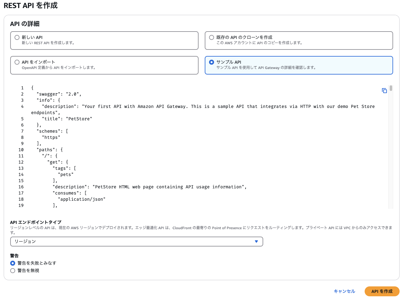
Task: Click the highlighted サンプル API card
Action: [x=299, y=65]
